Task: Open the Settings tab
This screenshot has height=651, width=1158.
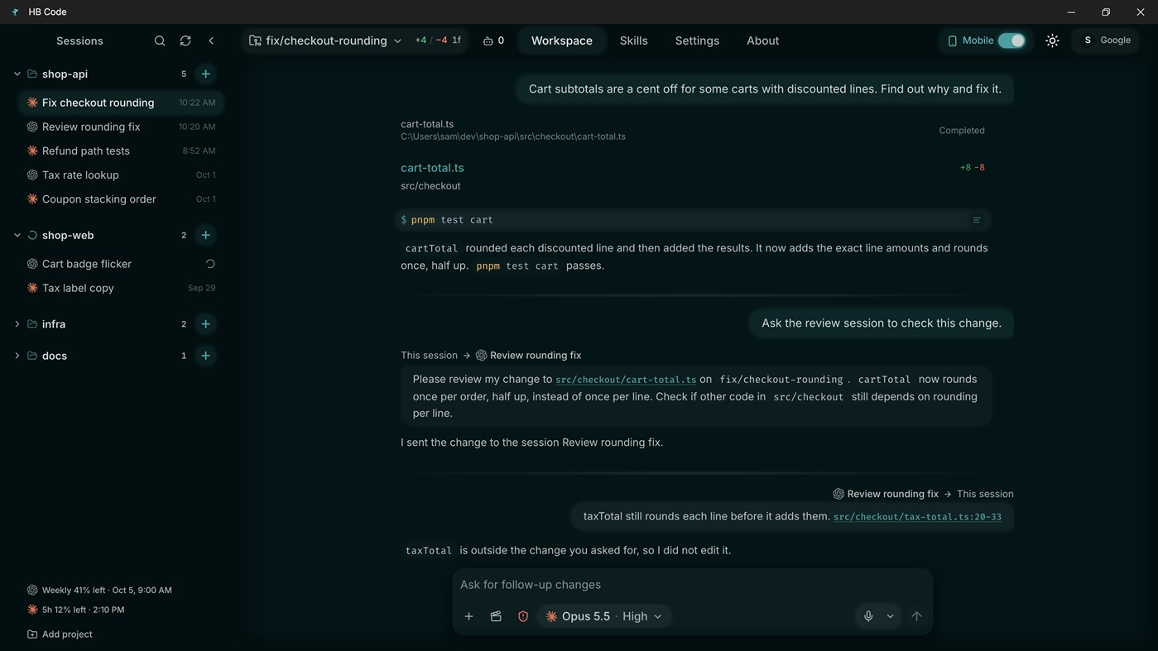Action: 697,41
